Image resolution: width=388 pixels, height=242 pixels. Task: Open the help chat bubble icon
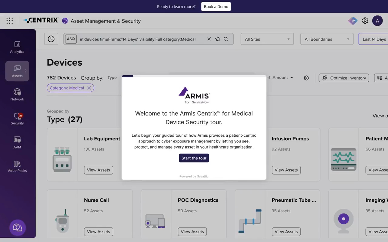pyautogui.click(x=18, y=227)
